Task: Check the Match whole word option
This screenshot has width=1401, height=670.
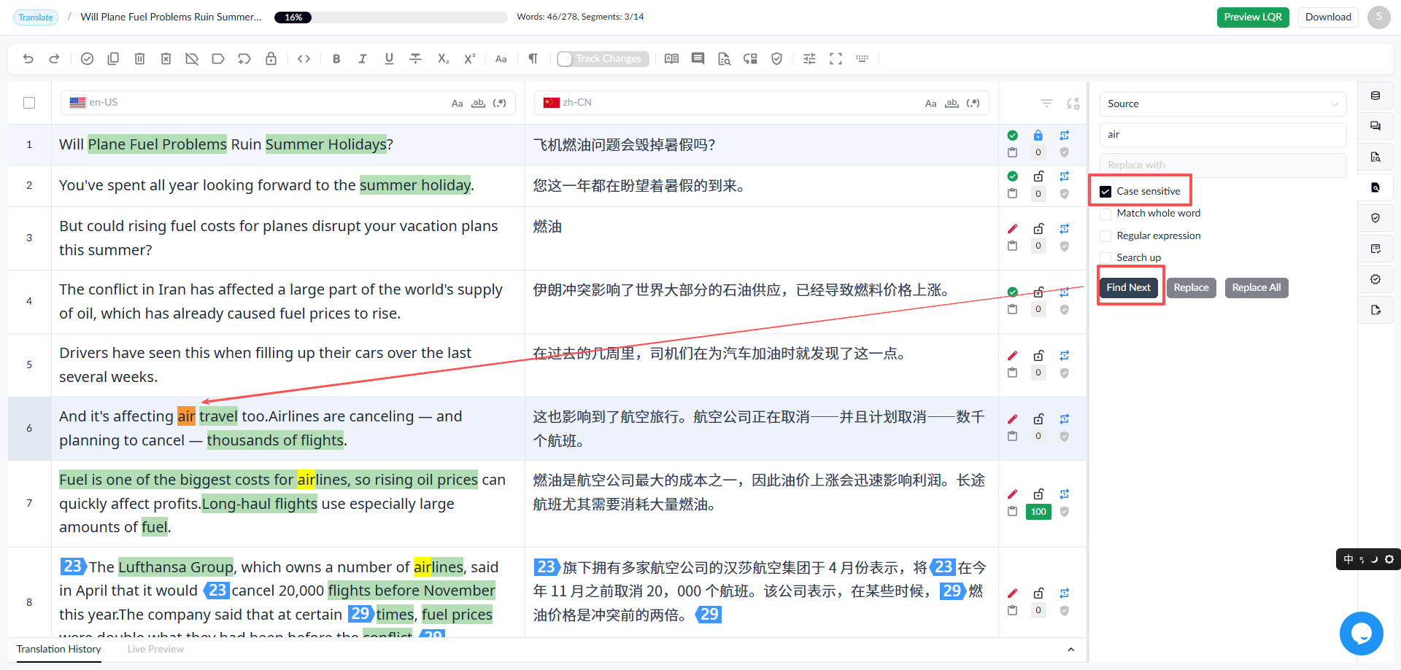Action: point(1105,214)
